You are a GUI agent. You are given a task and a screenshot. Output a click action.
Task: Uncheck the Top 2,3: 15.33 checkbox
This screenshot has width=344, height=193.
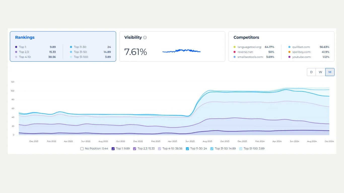click(134, 149)
